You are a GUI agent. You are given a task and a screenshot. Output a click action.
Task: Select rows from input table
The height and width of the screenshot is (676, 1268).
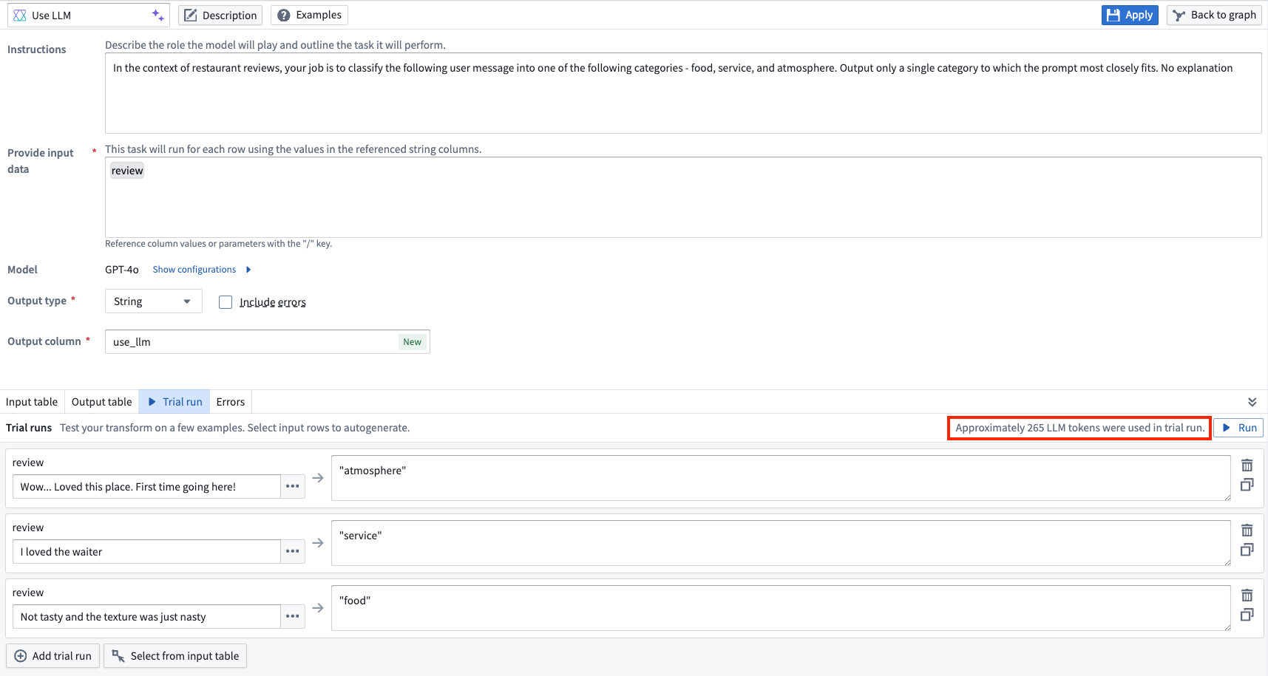[175, 656]
